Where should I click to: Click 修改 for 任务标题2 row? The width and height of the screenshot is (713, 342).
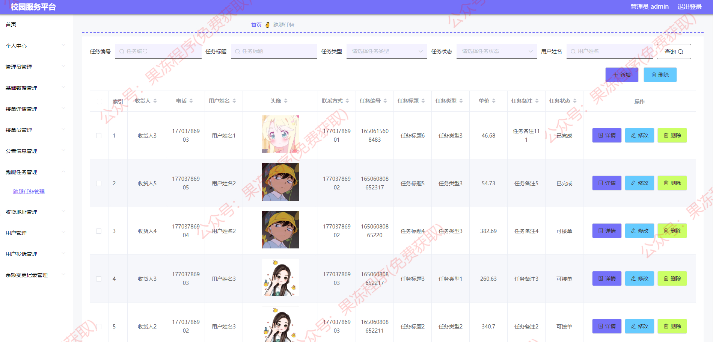pyautogui.click(x=639, y=326)
